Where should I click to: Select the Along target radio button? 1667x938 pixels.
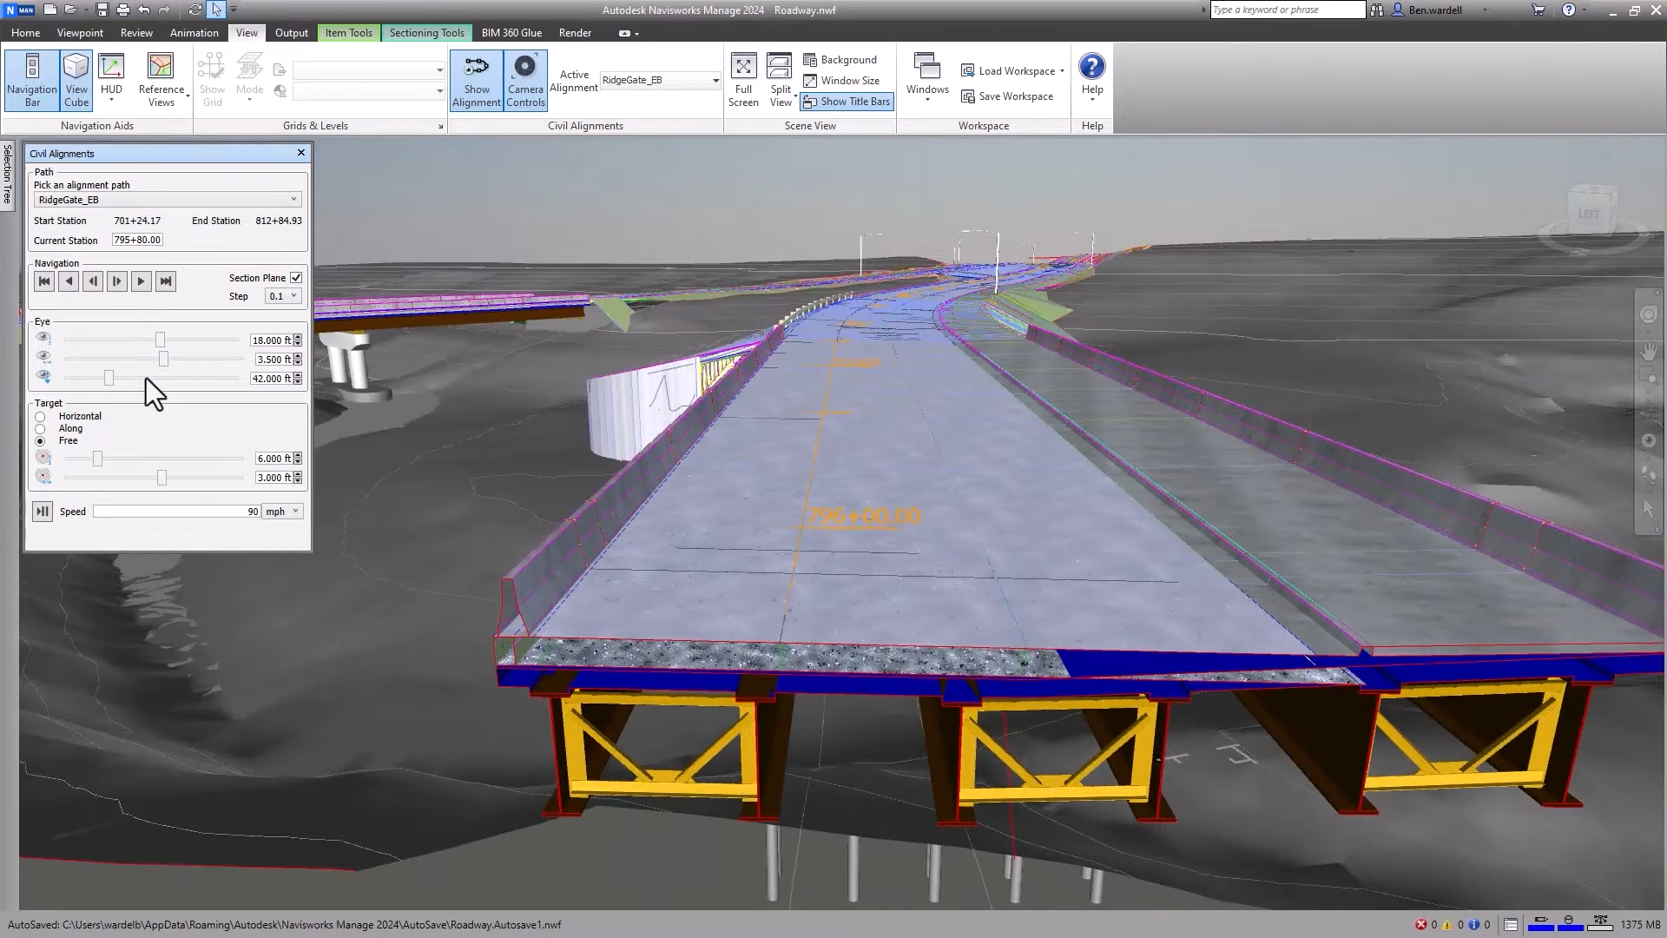pos(40,427)
